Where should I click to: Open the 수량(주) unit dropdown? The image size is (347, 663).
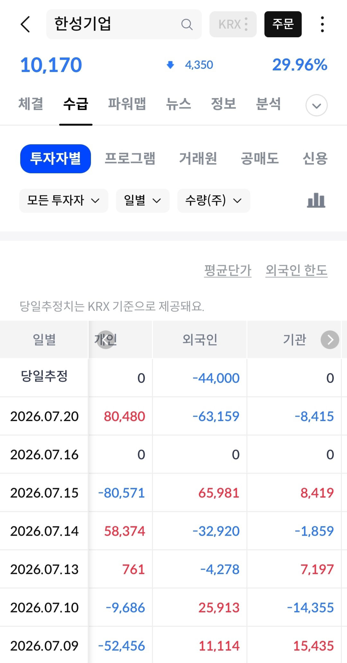pos(214,201)
